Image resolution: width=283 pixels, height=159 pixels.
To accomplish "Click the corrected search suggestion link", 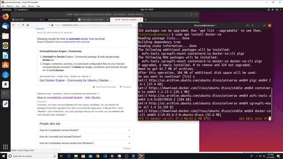I will point(83,39).
